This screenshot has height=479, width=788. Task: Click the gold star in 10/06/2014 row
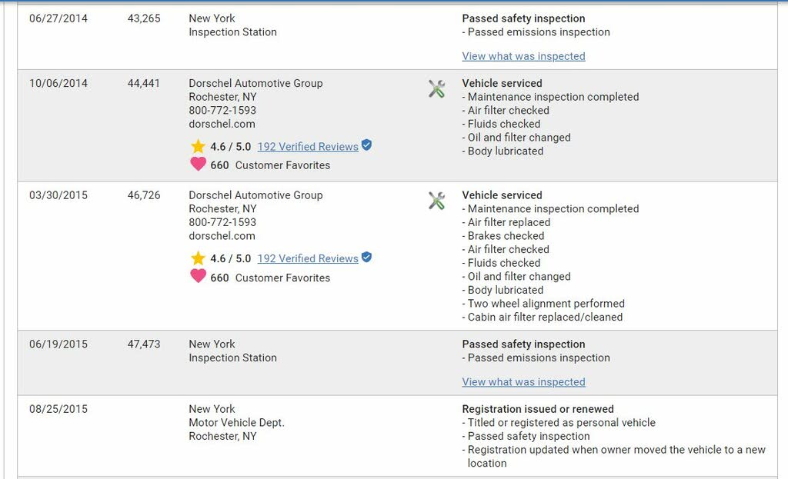198,146
